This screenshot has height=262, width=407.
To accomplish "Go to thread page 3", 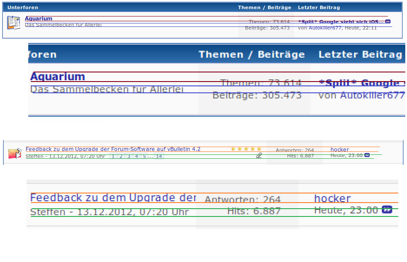I will 129,156.
